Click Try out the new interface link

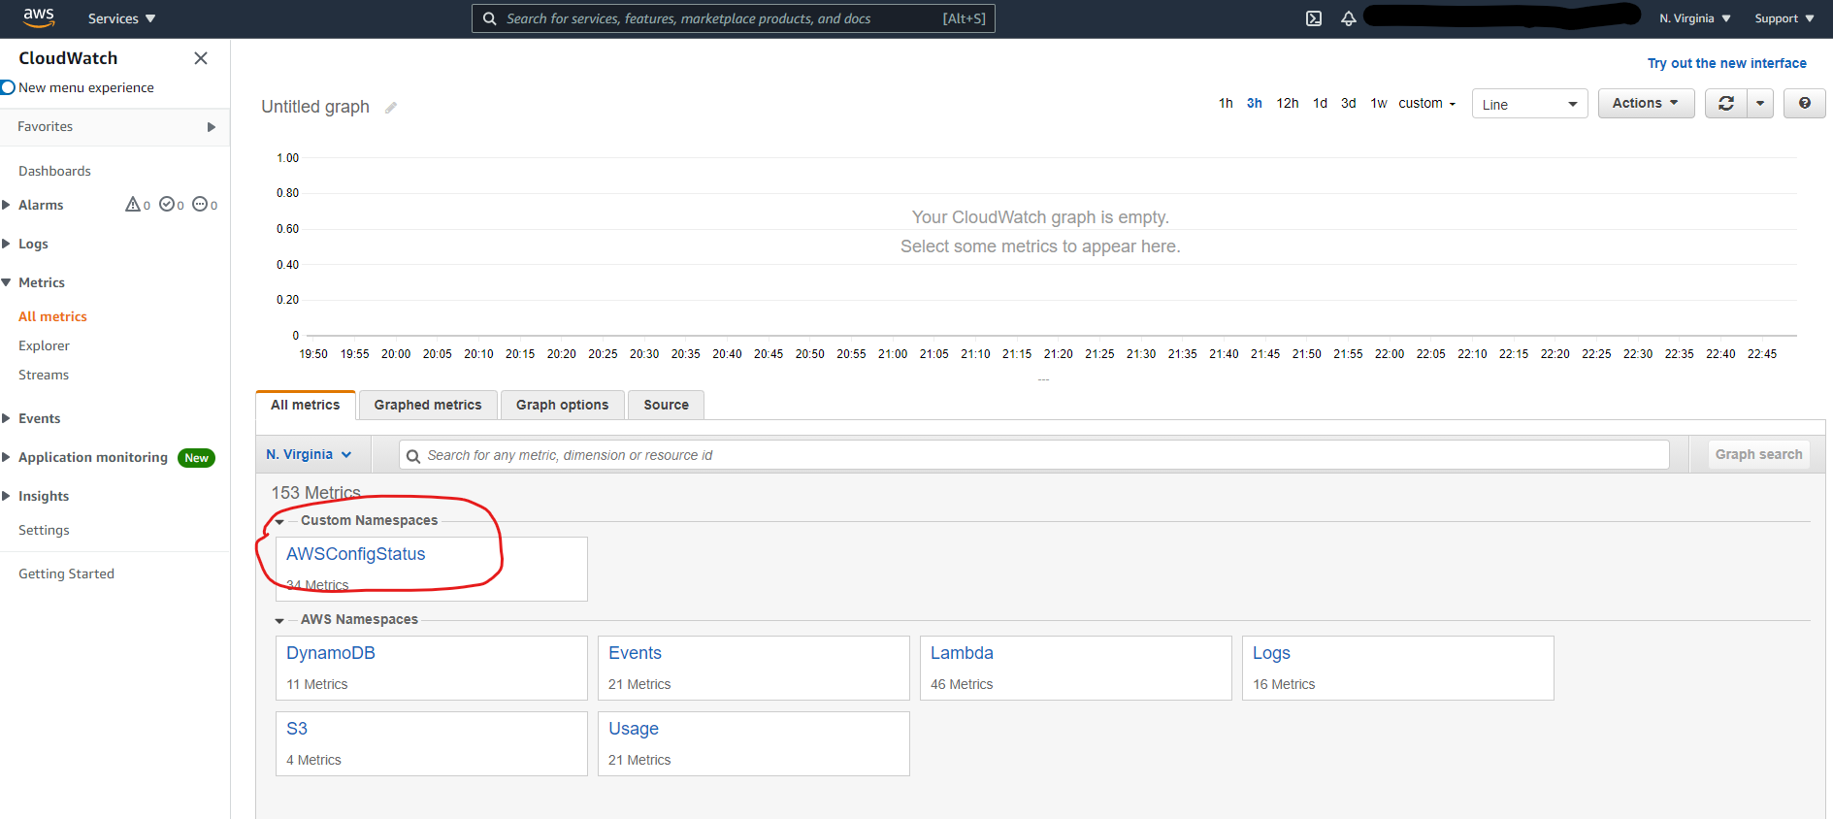point(1727,63)
